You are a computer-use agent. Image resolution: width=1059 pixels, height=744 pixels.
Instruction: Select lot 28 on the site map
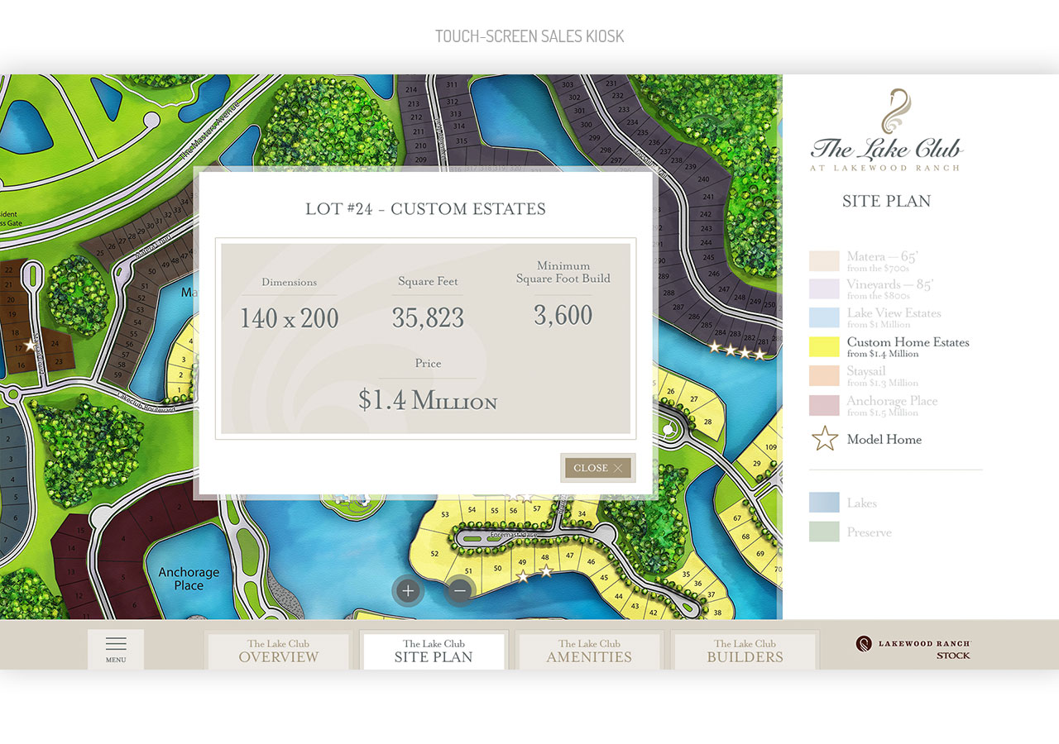coord(707,422)
